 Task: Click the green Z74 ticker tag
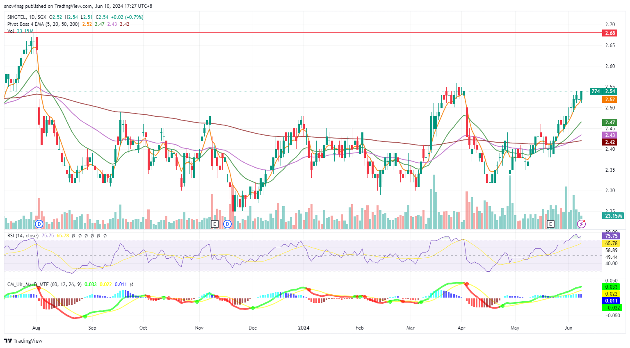pyautogui.click(x=596, y=91)
